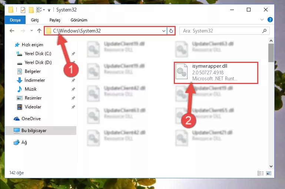Open Resimler in the sidebar
This screenshot has height=189, width=285.
tap(33, 98)
